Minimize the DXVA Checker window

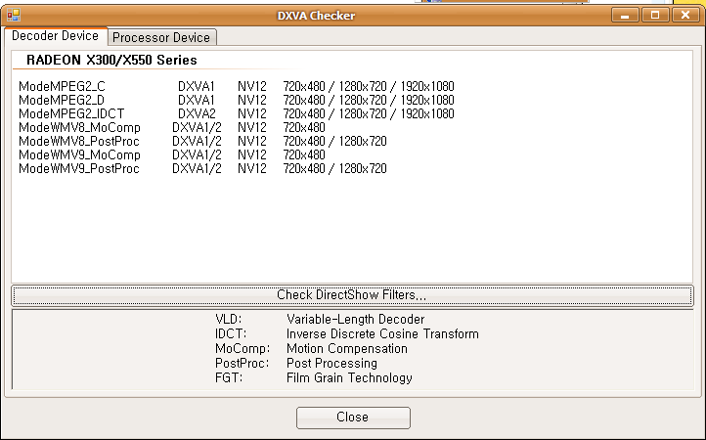click(x=625, y=15)
